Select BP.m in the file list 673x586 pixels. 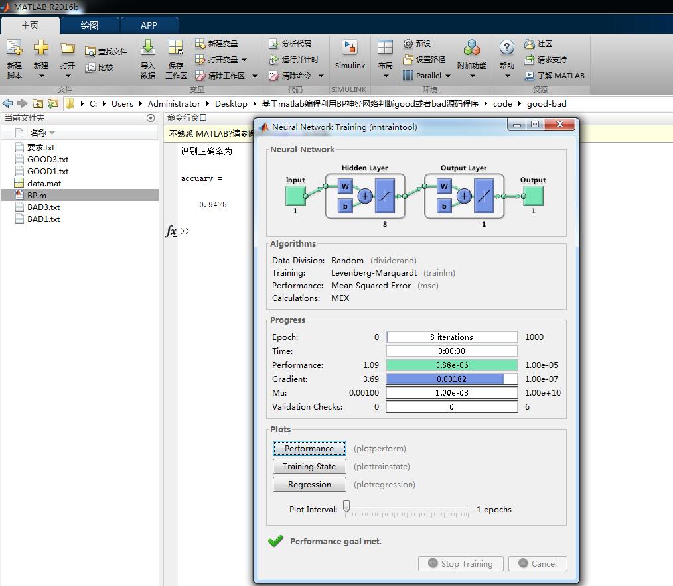pyautogui.click(x=80, y=195)
